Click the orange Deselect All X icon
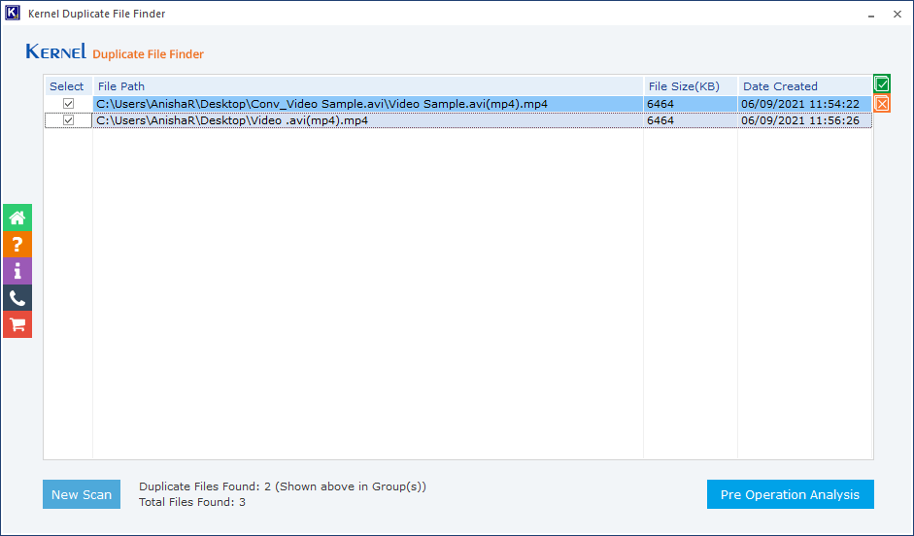914x536 pixels. tap(882, 104)
